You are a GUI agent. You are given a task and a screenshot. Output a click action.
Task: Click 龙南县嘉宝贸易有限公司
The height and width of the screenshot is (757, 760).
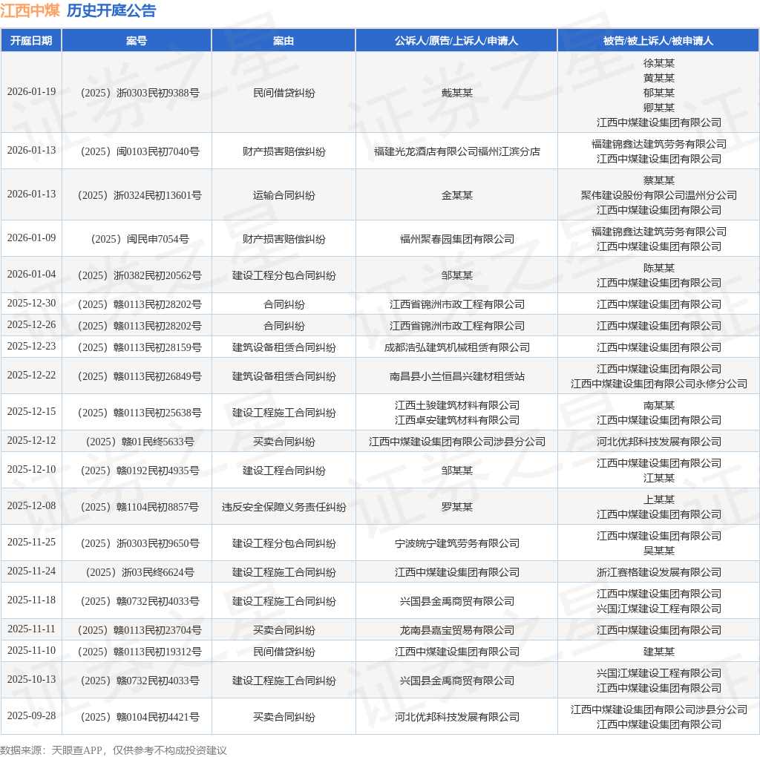456,630
